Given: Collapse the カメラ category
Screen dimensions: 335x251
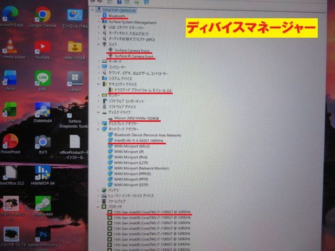Looking at the screenshot, I should (x=98, y=43).
